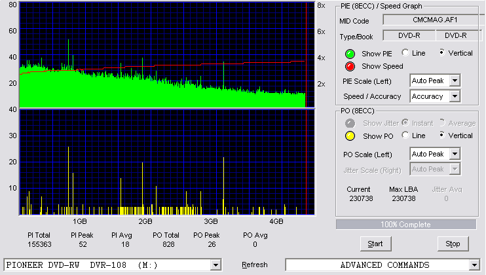Click the Jitter Avg label

(447, 189)
